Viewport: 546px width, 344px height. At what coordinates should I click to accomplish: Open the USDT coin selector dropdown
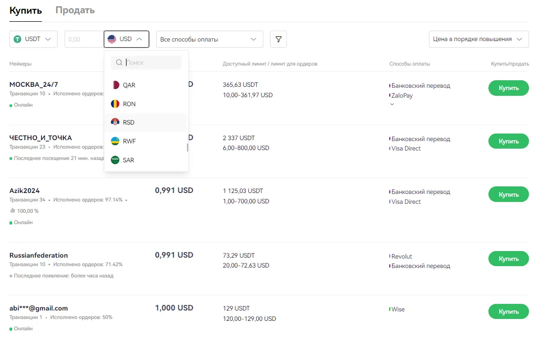(x=33, y=39)
